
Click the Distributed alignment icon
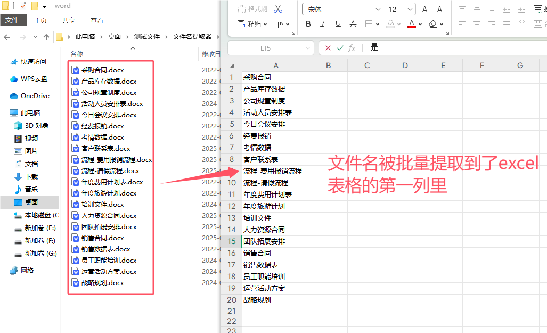point(522,24)
